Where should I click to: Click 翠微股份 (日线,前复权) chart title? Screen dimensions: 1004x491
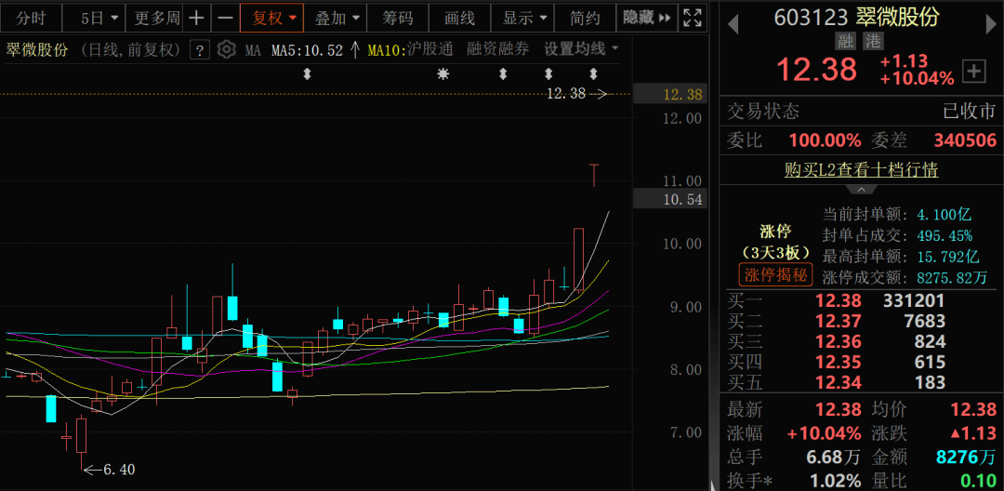[x=95, y=50]
